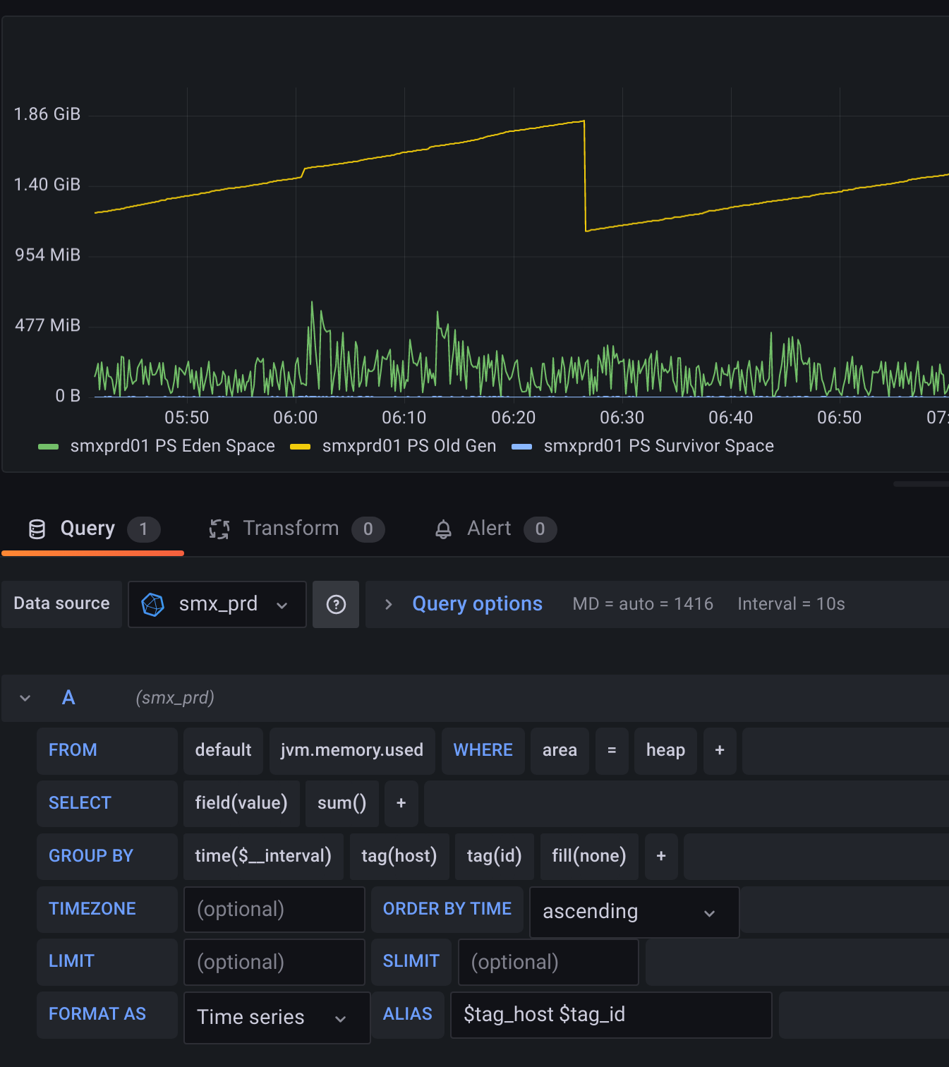Image resolution: width=949 pixels, height=1067 pixels.
Task: Click sum() aggregation segment
Action: pyautogui.click(x=342, y=803)
